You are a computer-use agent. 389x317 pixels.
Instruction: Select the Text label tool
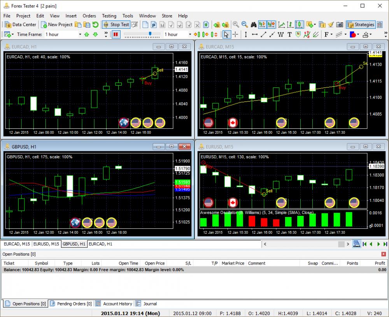click(x=289, y=35)
